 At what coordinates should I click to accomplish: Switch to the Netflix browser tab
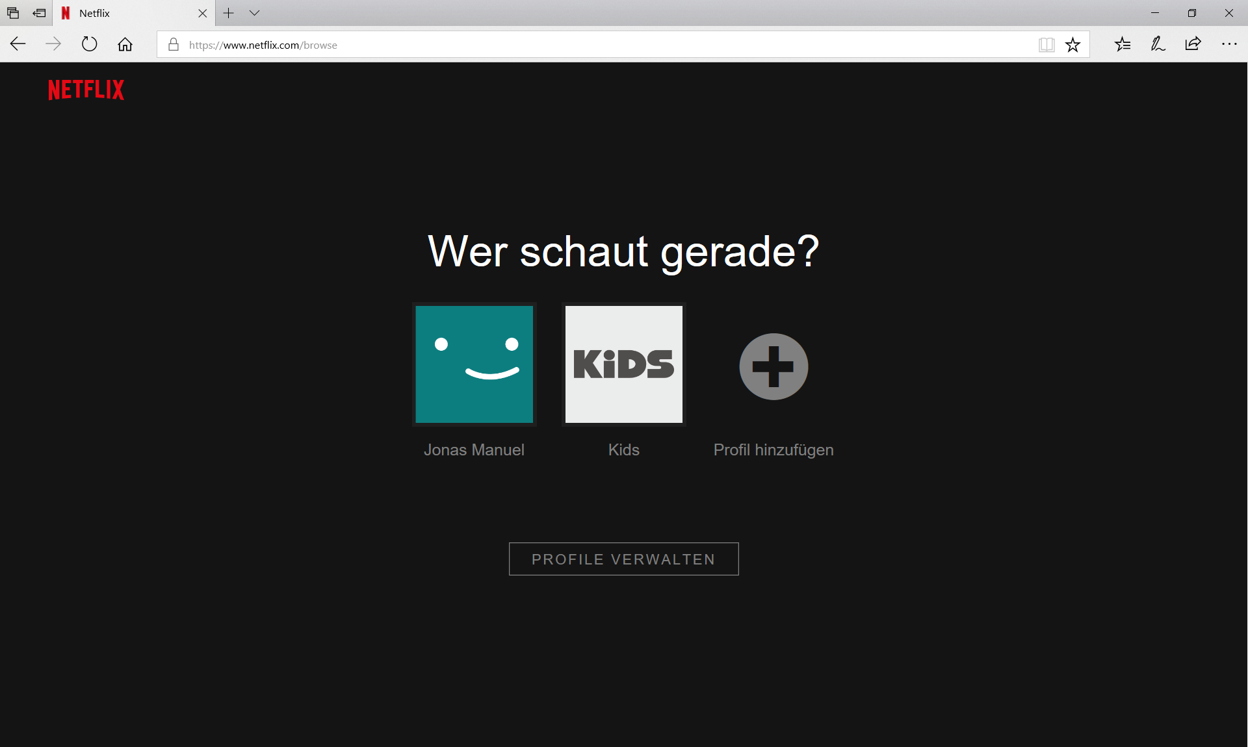[133, 13]
